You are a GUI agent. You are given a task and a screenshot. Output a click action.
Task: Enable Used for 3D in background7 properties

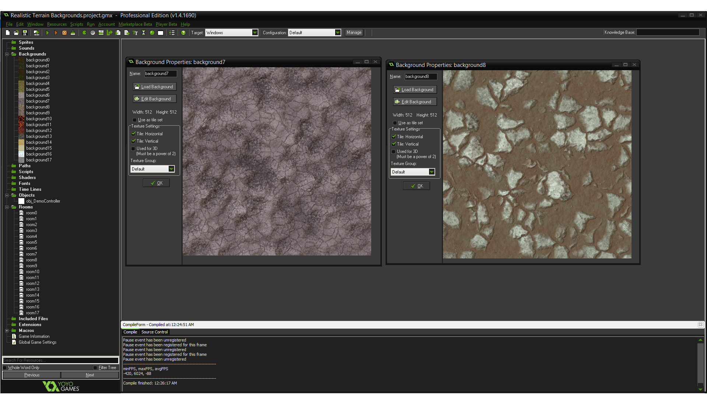tap(134, 149)
